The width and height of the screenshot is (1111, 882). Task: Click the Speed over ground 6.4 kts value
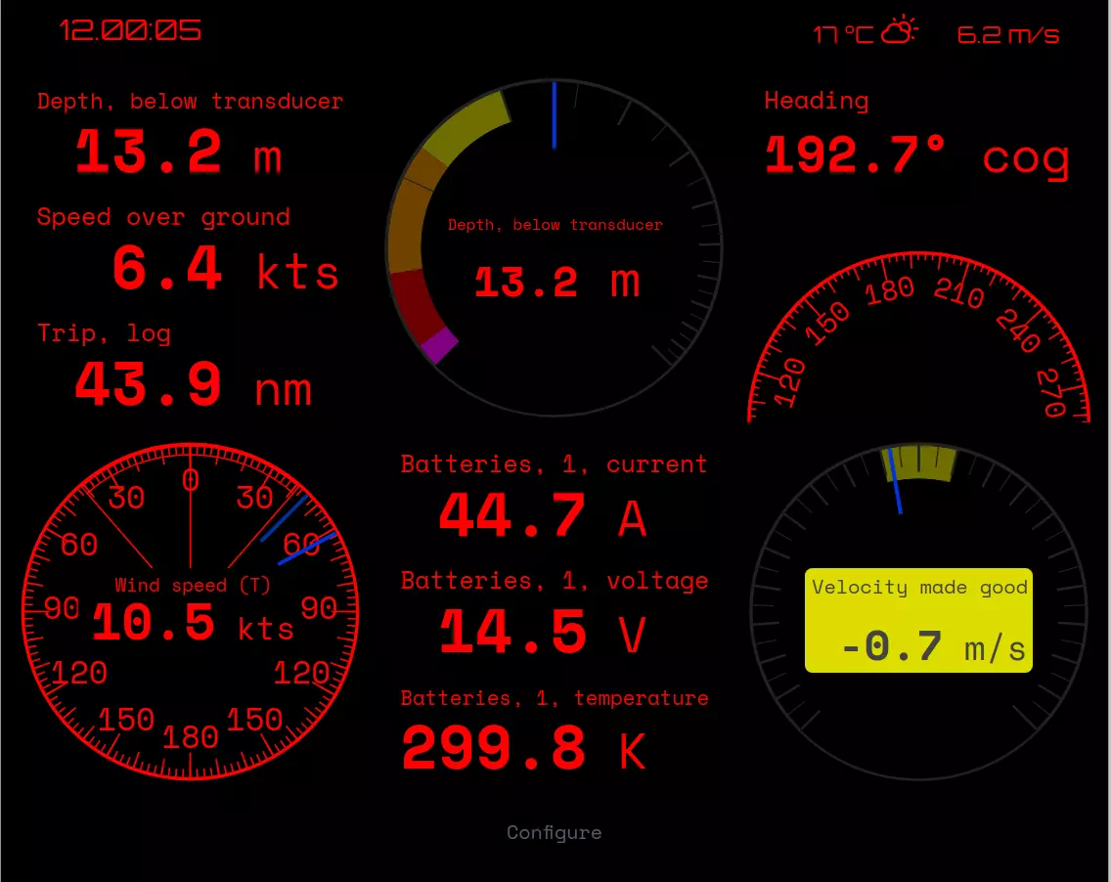click(225, 270)
